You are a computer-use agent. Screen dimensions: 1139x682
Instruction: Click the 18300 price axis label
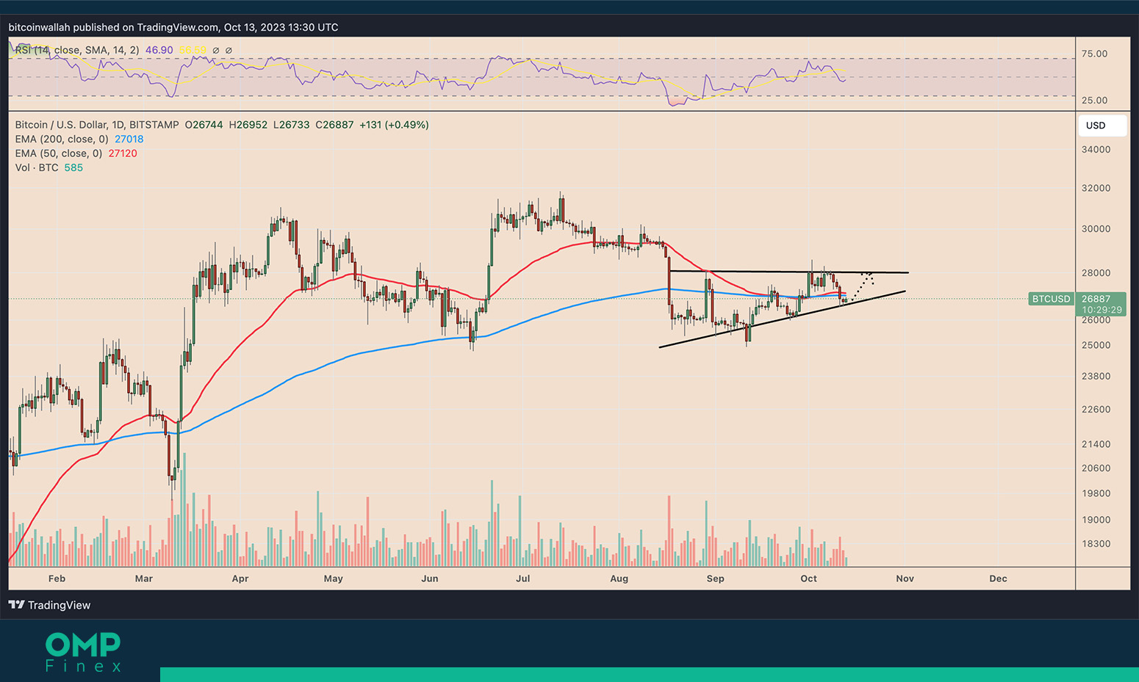pyautogui.click(x=1096, y=543)
